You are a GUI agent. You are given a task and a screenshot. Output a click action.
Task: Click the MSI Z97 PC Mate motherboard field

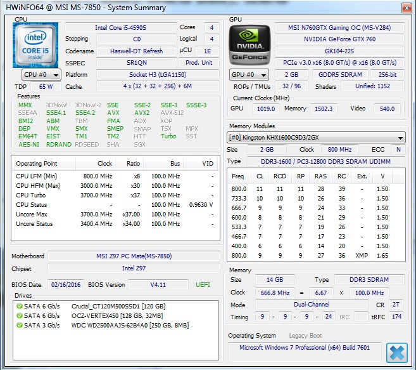coord(134,256)
